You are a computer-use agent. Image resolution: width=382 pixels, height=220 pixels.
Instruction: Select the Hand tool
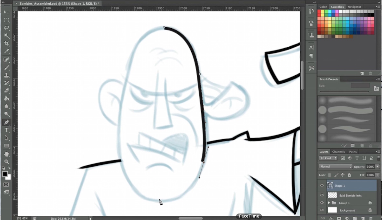7,154
